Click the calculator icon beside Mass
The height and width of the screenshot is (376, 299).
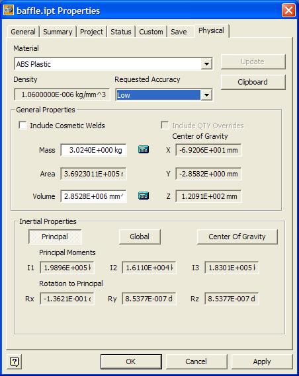144,149
